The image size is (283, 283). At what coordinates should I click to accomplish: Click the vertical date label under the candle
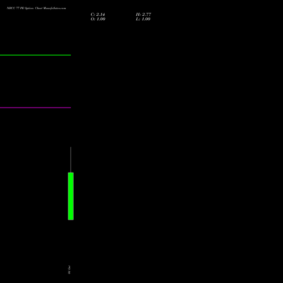69,270
